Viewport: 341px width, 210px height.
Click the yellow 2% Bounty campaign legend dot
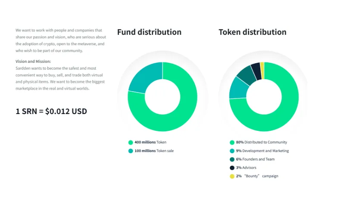coord(232,176)
